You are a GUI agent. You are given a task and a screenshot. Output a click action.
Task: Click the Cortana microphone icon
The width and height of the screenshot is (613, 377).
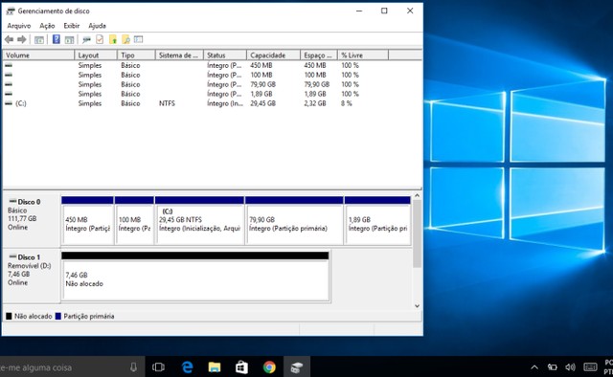coord(133,367)
